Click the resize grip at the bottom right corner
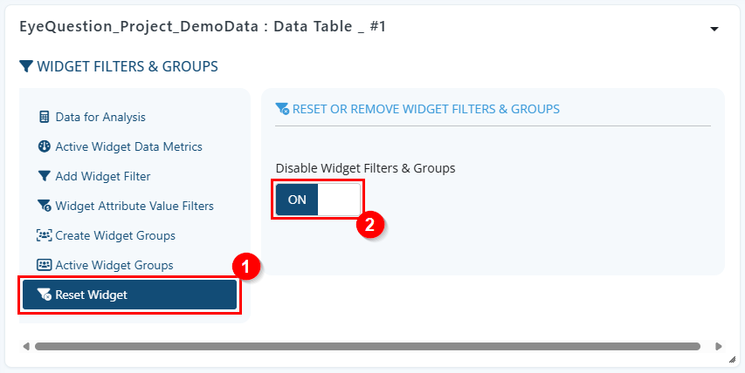Viewport: 745px width, 373px height. coord(732,360)
